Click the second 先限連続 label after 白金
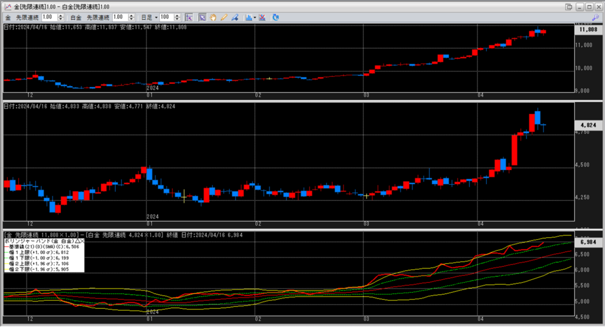This screenshot has width=605, height=327. coord(97,18)
